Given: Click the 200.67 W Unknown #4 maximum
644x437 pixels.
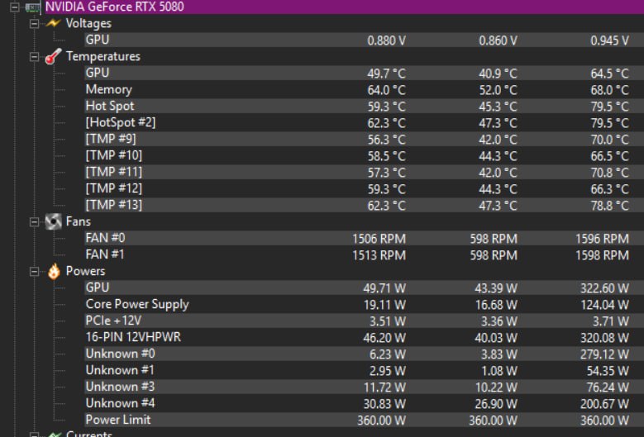Looking at the screenshot, I should click(x=604, y=404).
